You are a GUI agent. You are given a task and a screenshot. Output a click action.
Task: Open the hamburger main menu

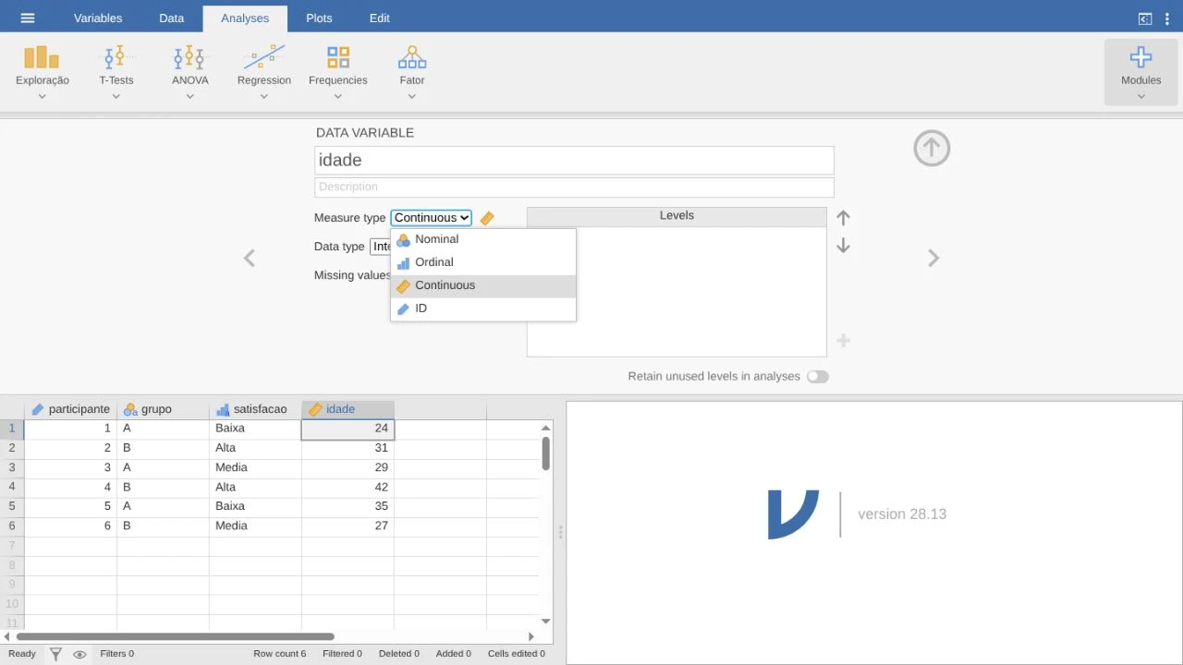pyautogui.click(x=28, y=18)
